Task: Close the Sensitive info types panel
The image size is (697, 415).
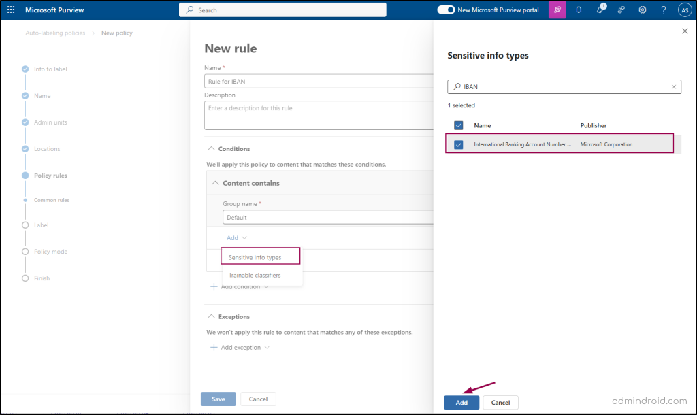Action: pyautogui.click(x=685, y=31)
